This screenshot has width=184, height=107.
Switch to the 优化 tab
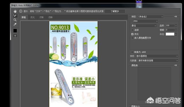click(x=32, y=17)
